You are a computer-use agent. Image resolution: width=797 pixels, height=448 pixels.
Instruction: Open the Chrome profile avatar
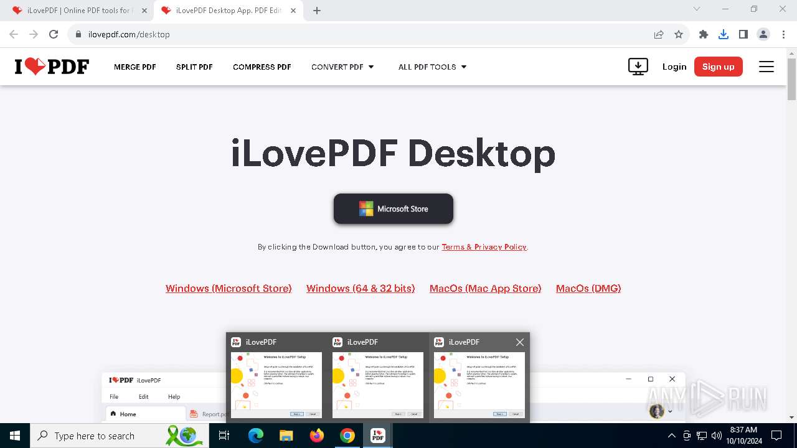(x=763, y=34)
